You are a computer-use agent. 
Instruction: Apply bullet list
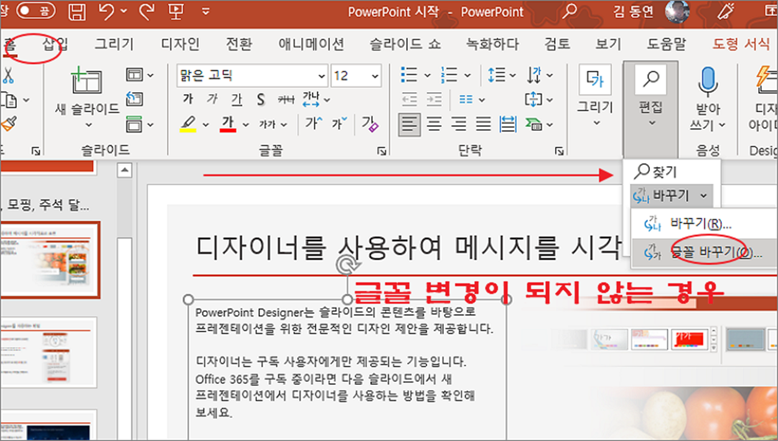(409, 75)
